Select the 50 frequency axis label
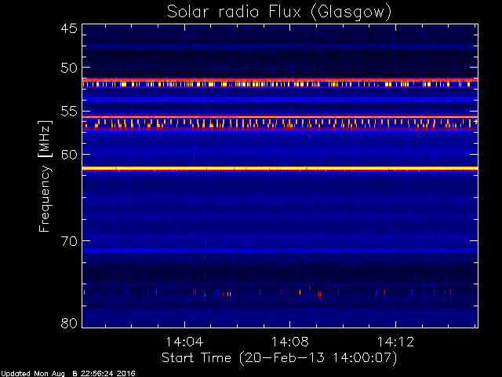This screenshot has width=502, height=377. pyautogui.click(x=69, y=68)
